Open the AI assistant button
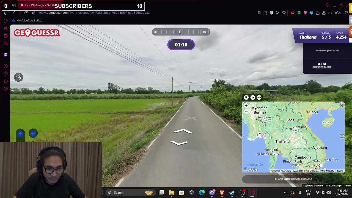The height and width of the screenshot is (198, 352). pyautogui.click(x=338, y=13)
